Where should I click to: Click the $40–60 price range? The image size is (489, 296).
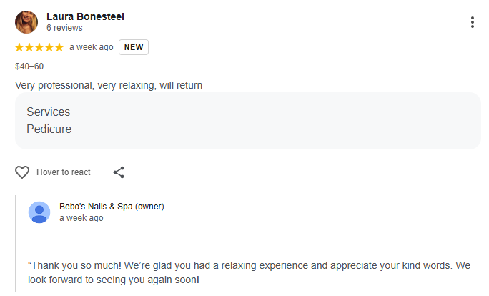coord(29,66)
